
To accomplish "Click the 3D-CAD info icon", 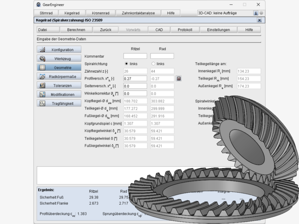I will [x=256, y=13].
